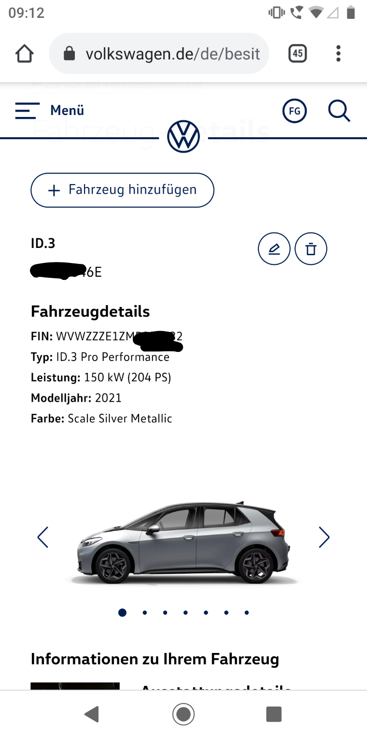Open the browser three-dot overflow menu
This screenshot has width=367, height=739.
339,54
